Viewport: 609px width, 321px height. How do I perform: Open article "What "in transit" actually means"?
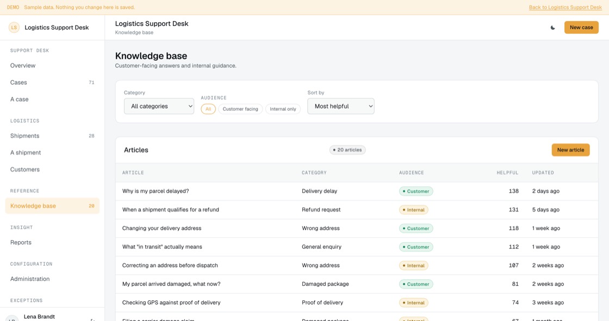click(x=162, y=247)
